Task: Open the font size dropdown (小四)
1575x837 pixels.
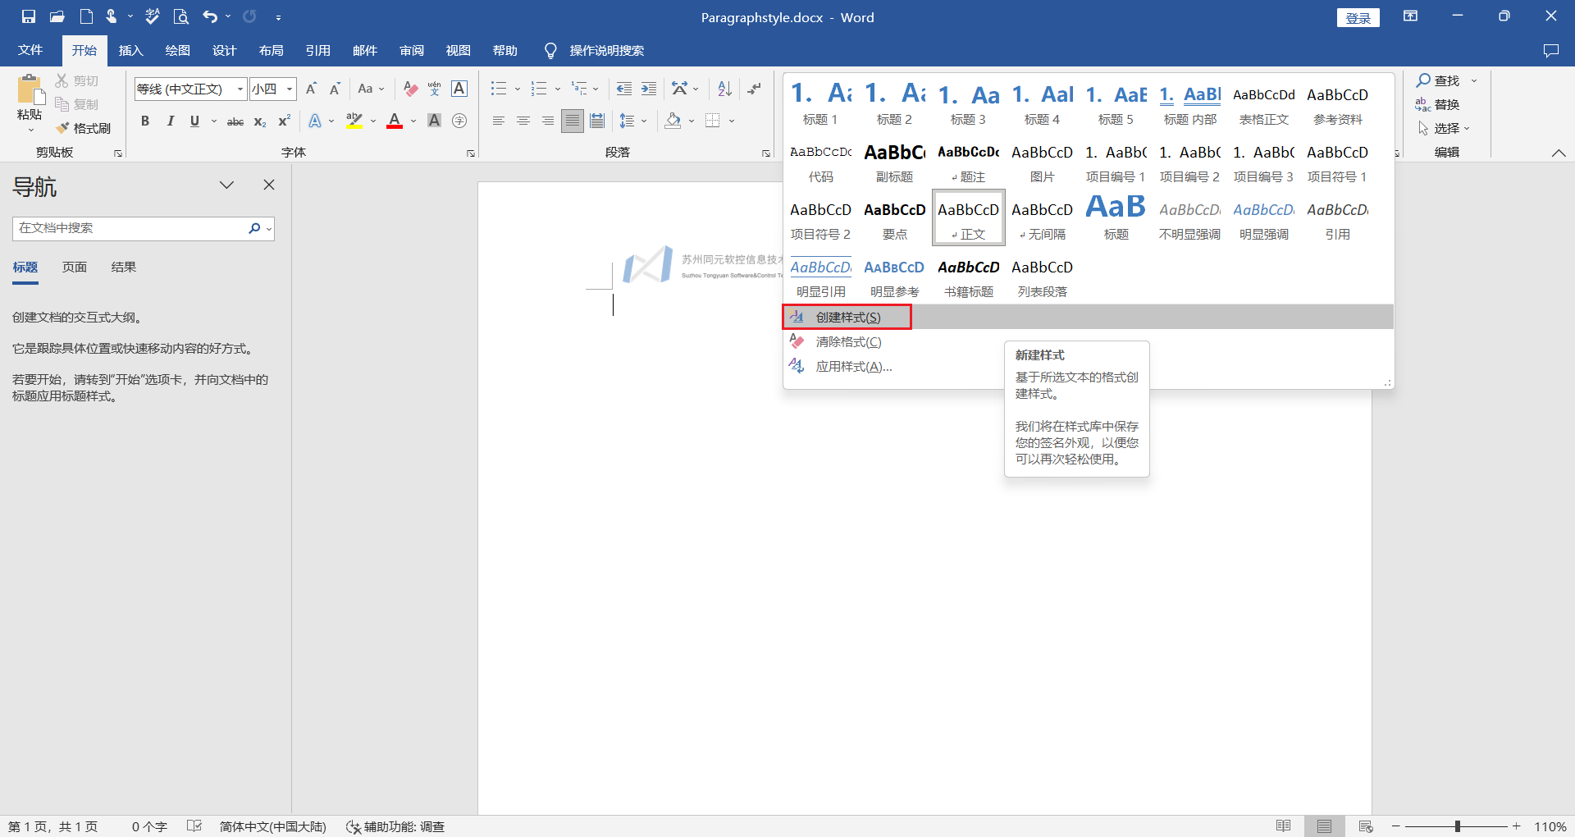Action: [x=290, y=89]
